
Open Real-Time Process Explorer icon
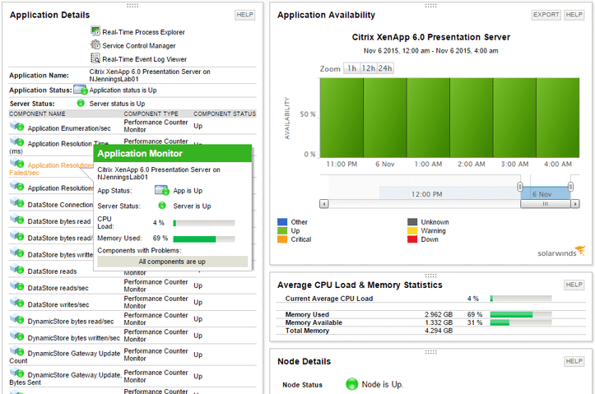95,30
